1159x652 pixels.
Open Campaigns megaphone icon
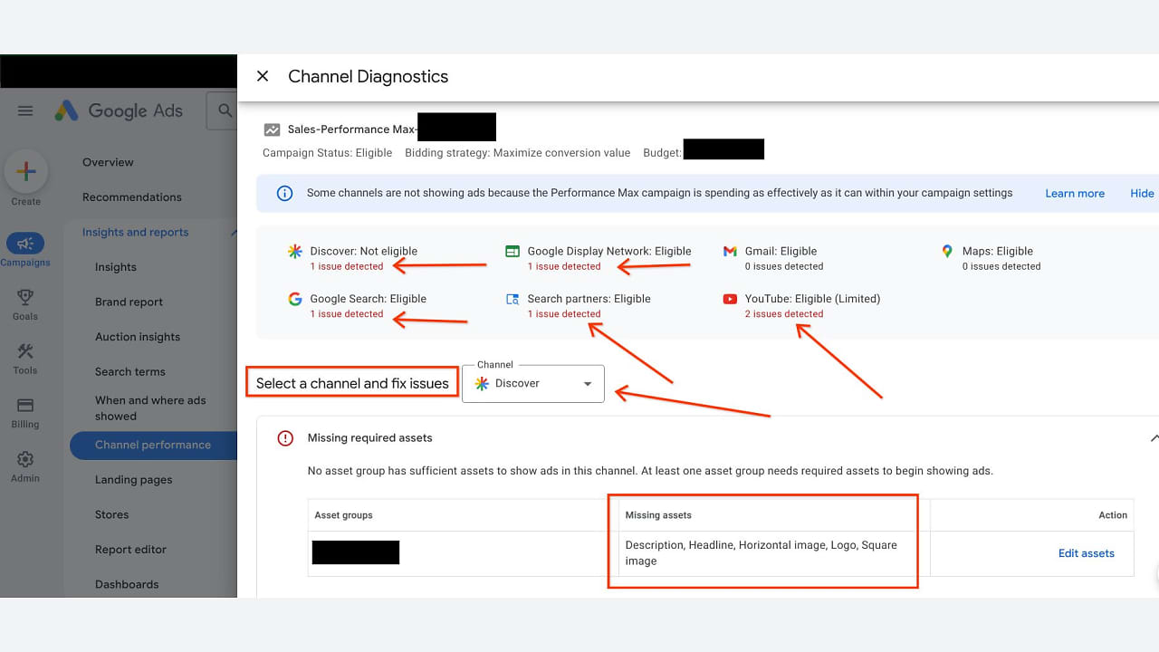click(25, 244)
